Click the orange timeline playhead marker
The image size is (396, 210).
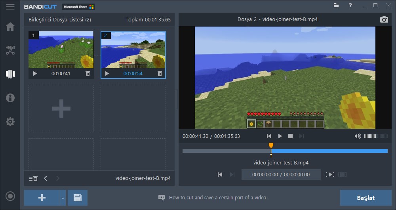[x=271, y=145]
